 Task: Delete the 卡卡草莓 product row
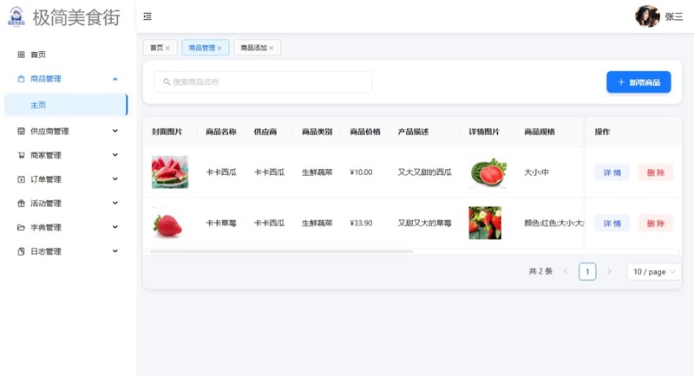click(656, 224)
